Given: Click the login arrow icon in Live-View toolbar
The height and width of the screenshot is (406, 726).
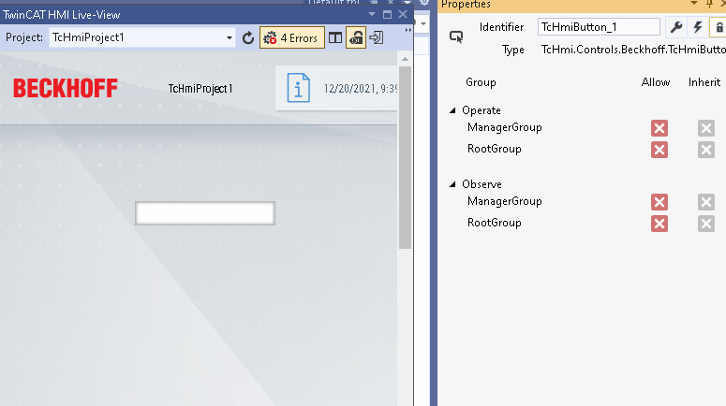Looking at the screenshot, I should coord(377,37).
